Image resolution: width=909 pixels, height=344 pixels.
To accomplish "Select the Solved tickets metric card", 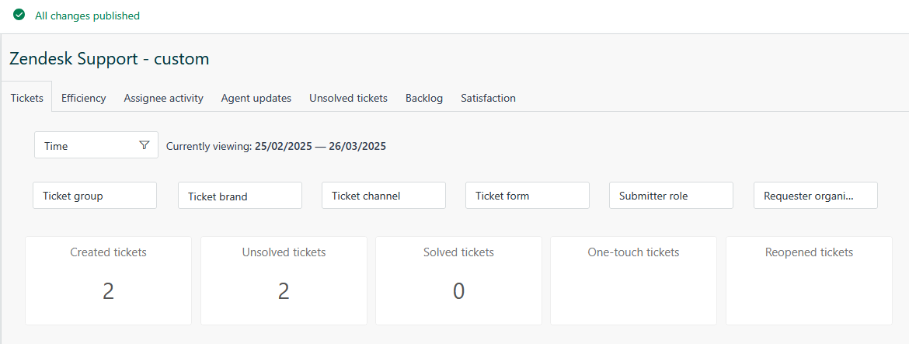I will pyautogui.click(x=458, y=280).
